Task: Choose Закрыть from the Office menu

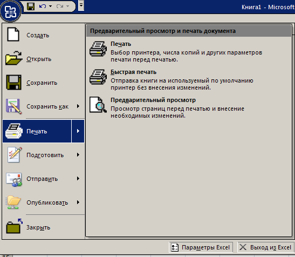Action: (44, 227)
